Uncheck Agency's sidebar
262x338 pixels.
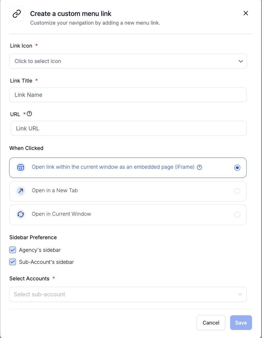click(12, 250)
